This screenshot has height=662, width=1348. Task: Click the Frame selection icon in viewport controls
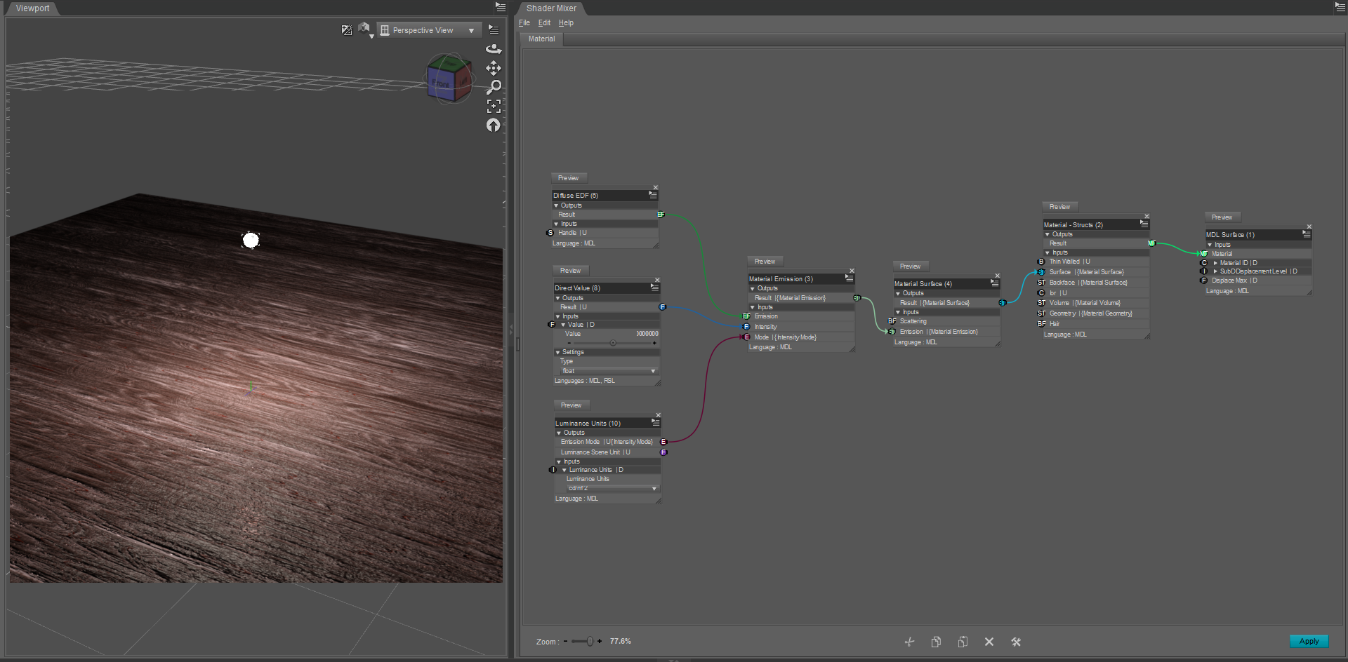tap(494, 106)
